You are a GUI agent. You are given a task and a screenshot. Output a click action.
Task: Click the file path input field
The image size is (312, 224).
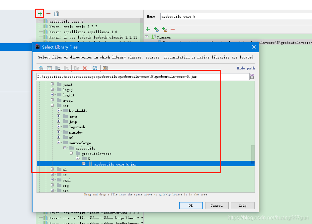pos(143,76)
